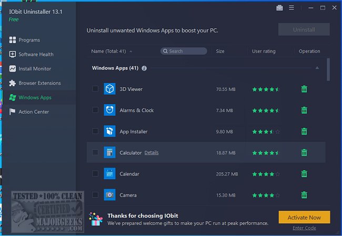The image size is (342, 236).
Task: Click the Windows Apps info icon
Action: pos(144,68)
